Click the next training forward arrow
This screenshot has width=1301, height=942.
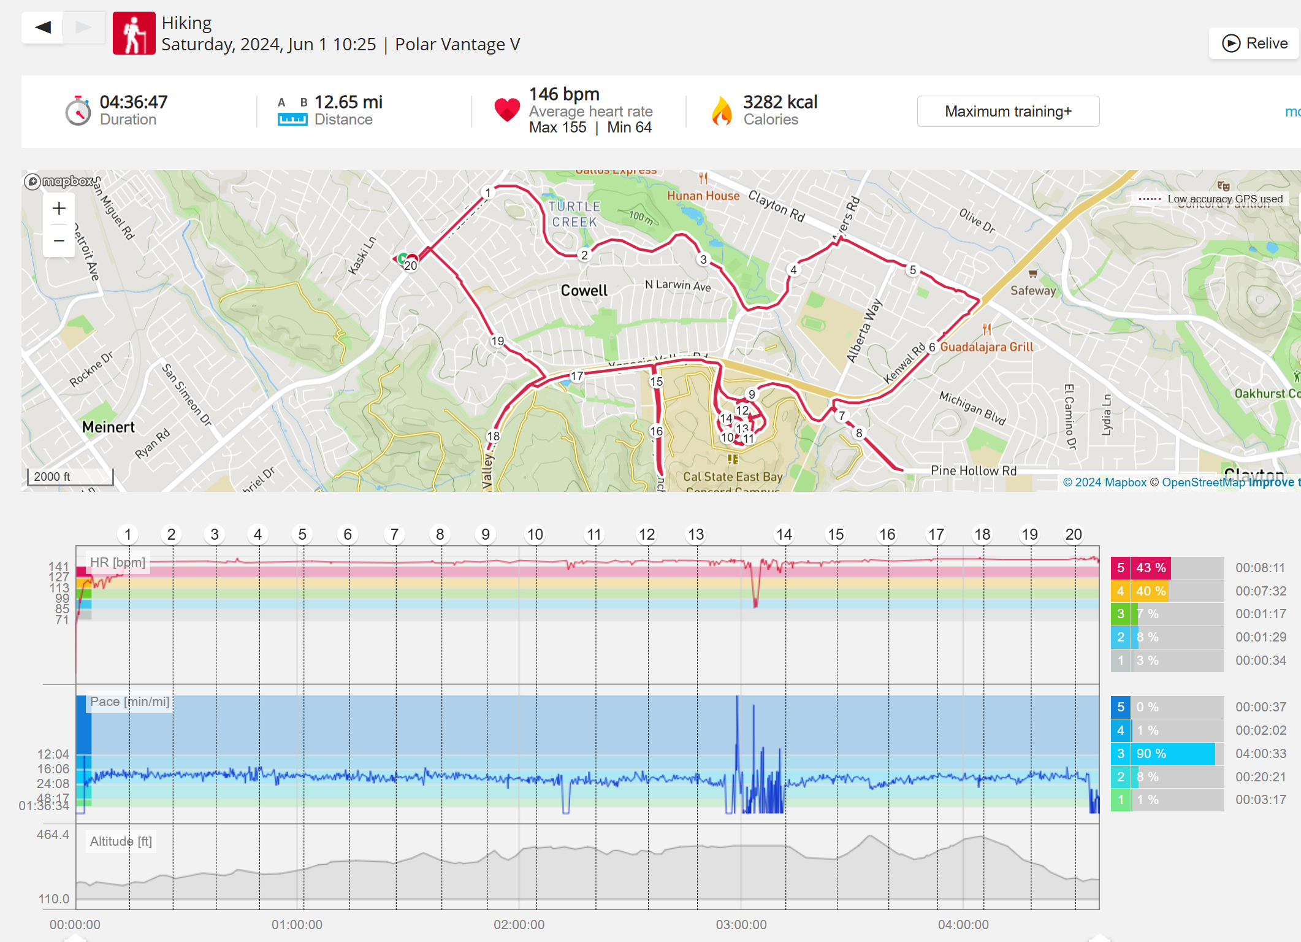tap(83, 28)
